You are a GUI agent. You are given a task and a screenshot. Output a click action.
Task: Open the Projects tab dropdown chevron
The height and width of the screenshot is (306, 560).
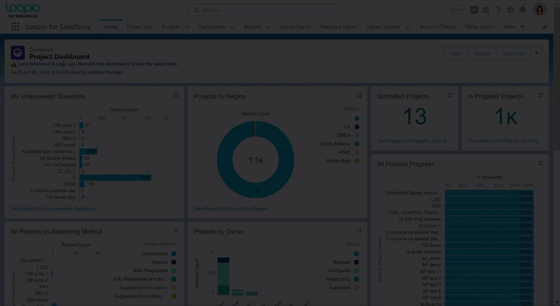(x=187, y=27)
